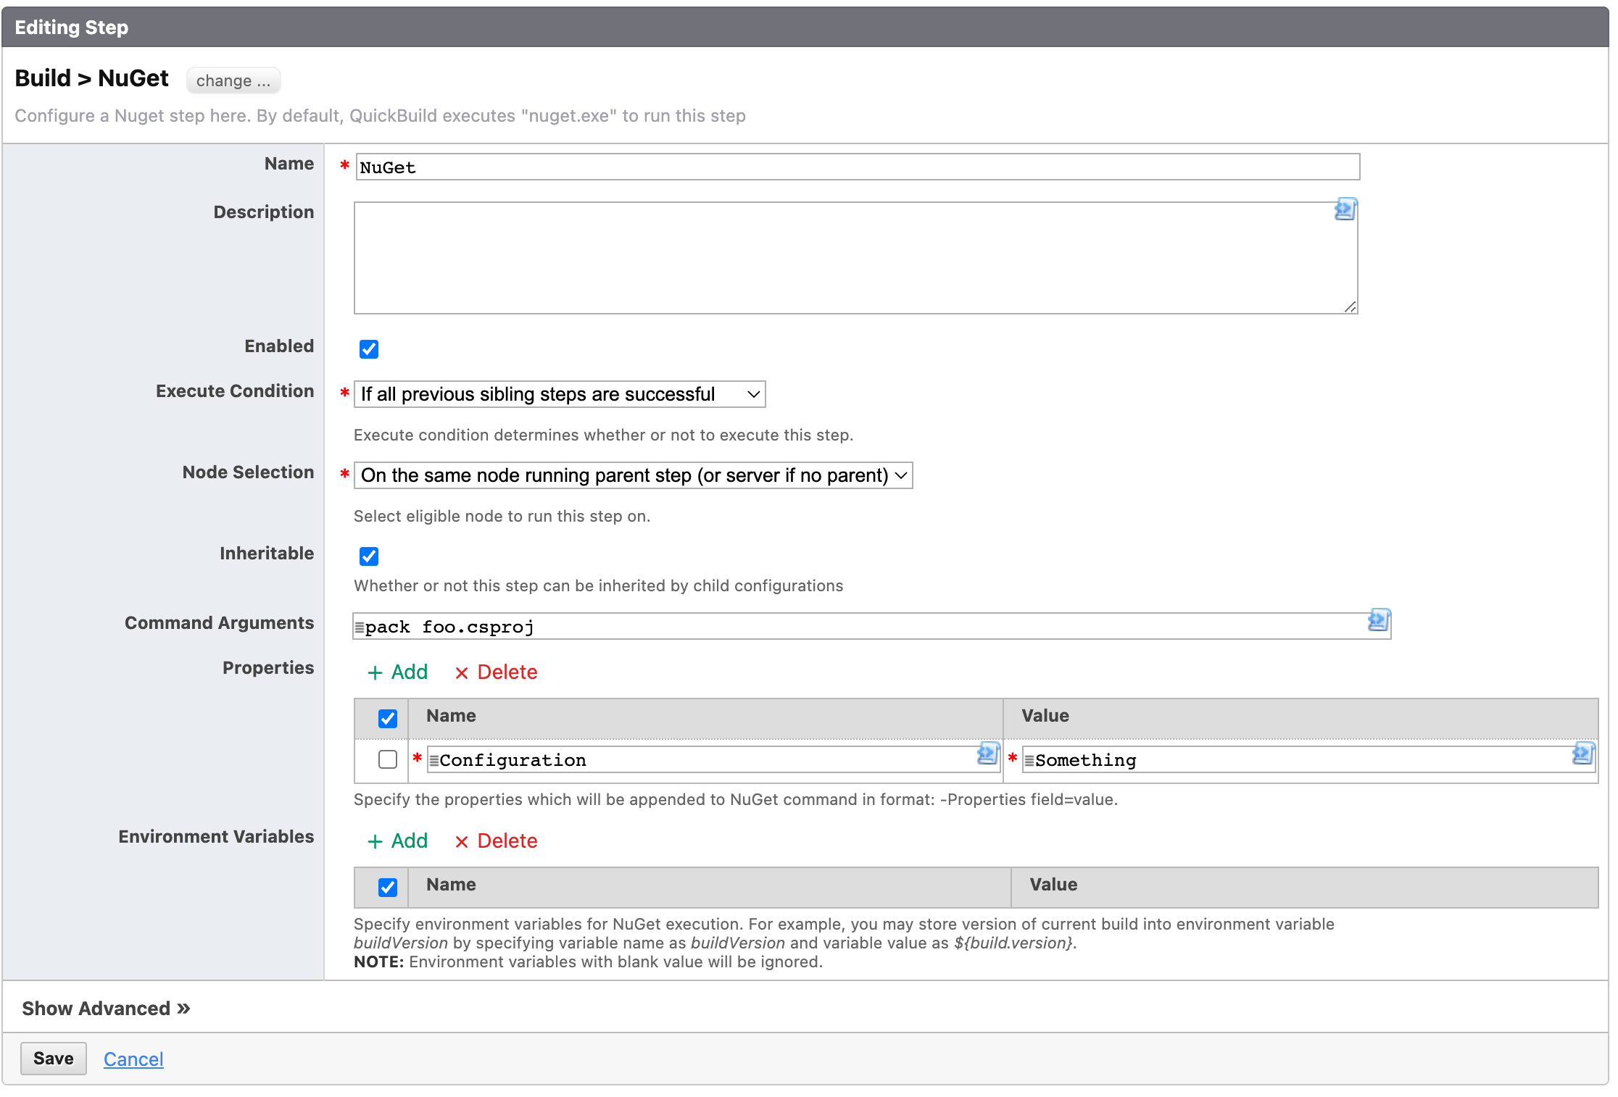Toggle the Inheritable checkbox
The image size is (1618, 1097).
click(369, 556)
